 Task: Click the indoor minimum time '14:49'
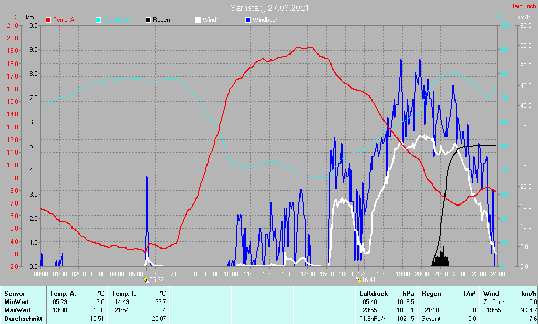point(122,302)
